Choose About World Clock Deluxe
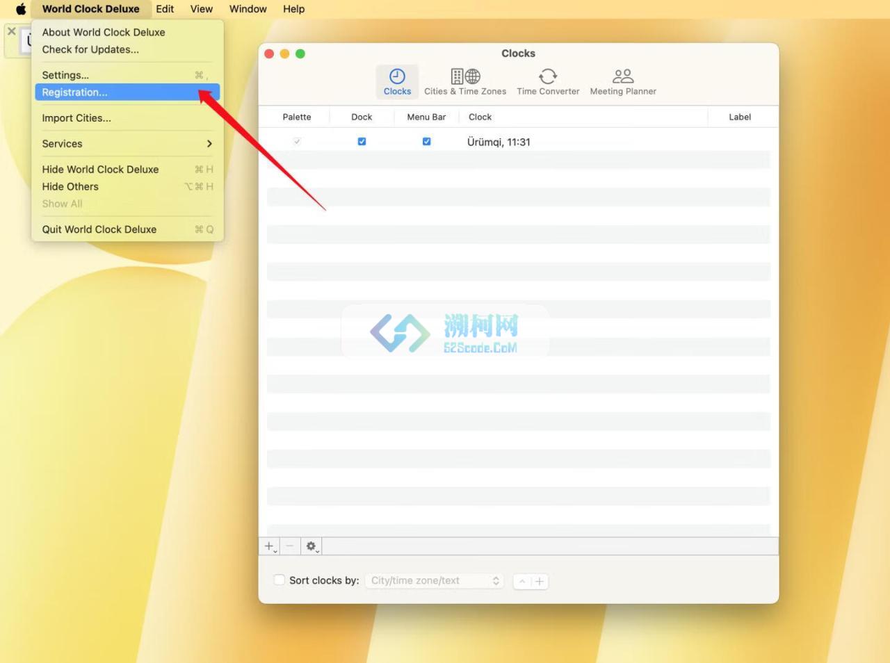The width and height of the screenshot is (890, 663). 127,32
